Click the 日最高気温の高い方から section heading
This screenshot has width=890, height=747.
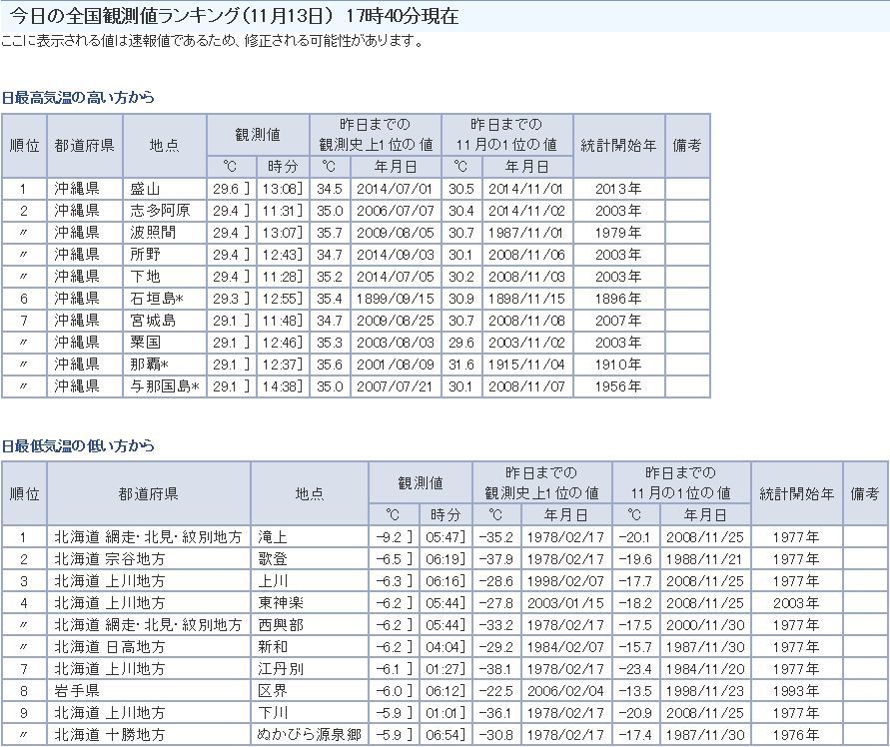coord(79,98)
